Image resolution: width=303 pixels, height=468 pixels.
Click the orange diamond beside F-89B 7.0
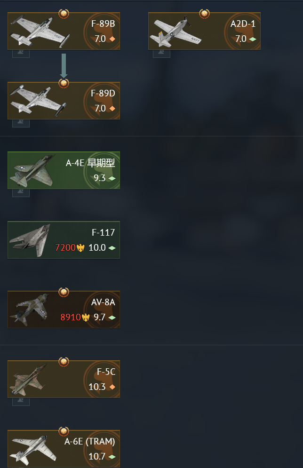pyautogui.click(x=112, y=39)
